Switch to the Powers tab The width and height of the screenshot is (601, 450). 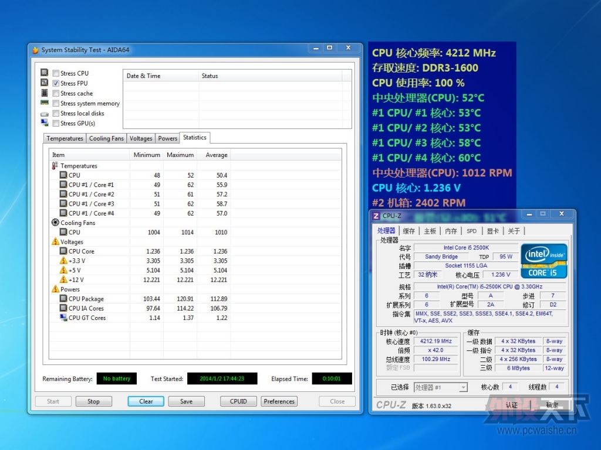pos(167,138)
